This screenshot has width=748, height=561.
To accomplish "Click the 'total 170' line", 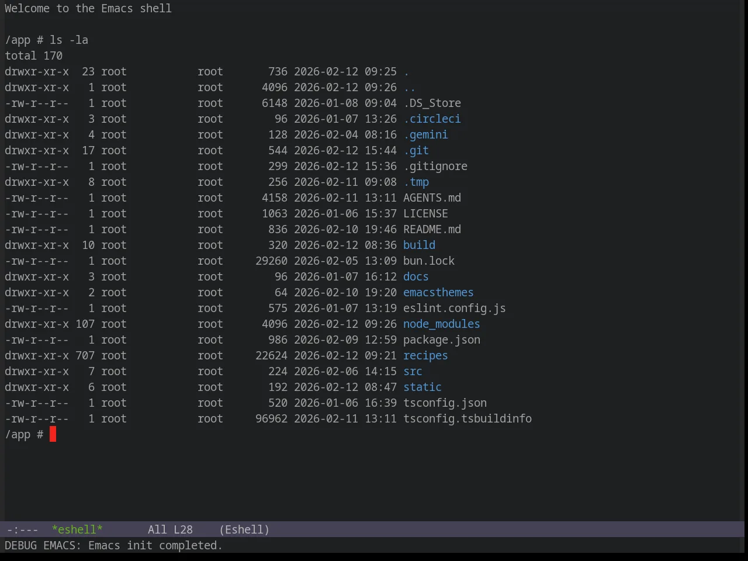I will click(33, 56).
